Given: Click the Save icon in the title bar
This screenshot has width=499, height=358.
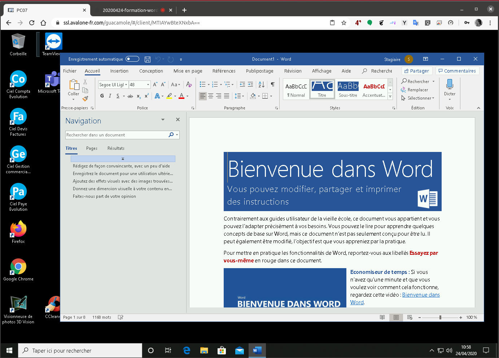Looking at the screenshot, I should coord(147,59).
